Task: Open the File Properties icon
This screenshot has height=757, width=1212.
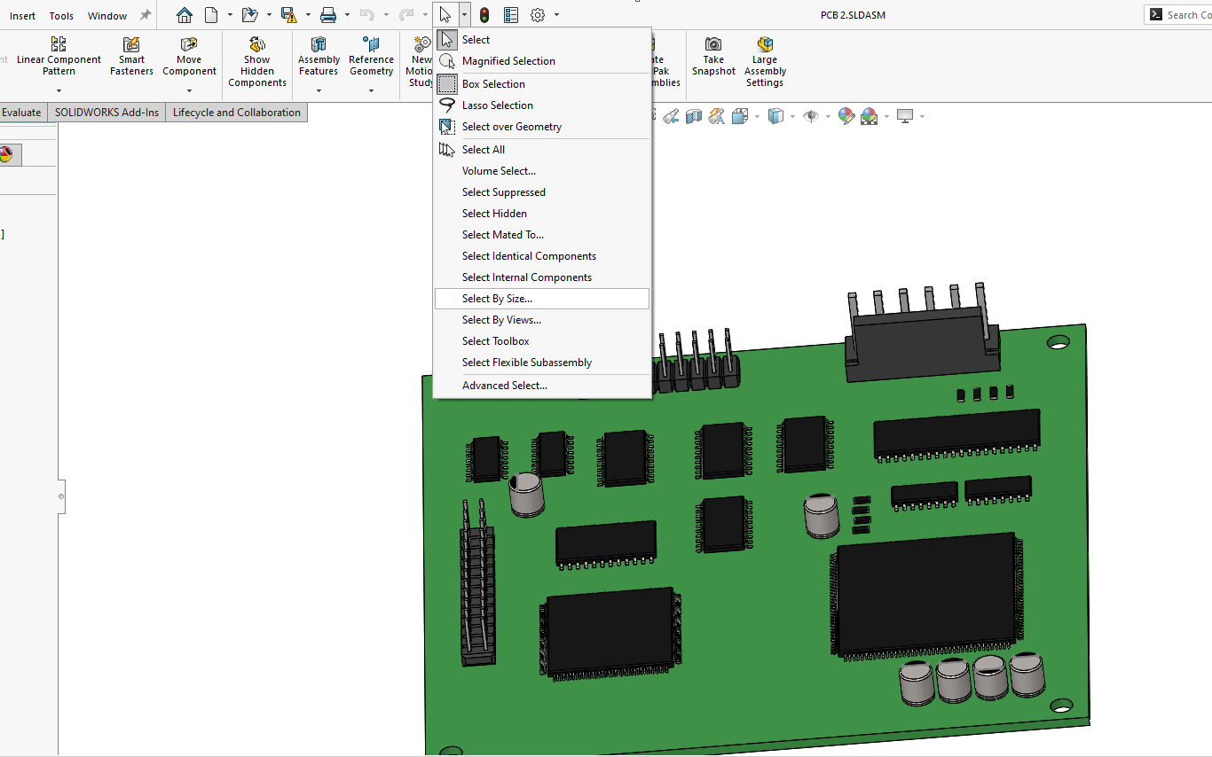Action: (x=511, y=15)
